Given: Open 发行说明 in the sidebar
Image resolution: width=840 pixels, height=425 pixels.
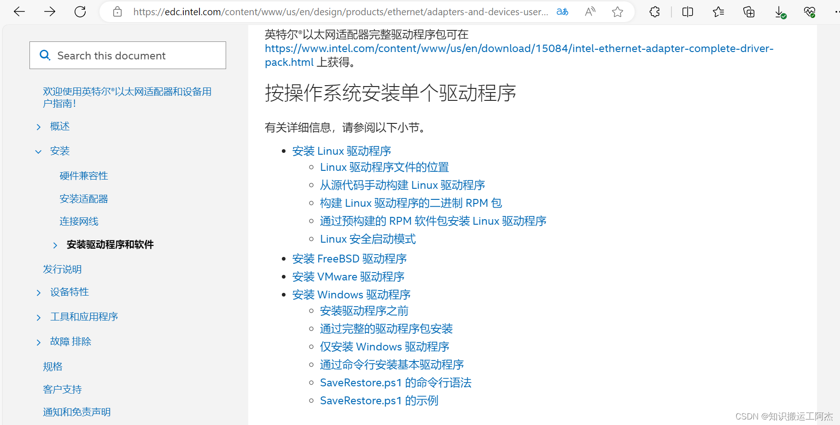Looking at the screenshot, I should [x=62, y=269].
